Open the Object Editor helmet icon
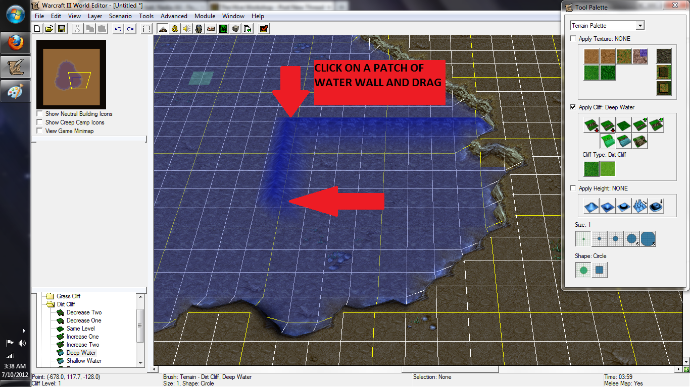 pyautogui.click(x=199, y=29)
